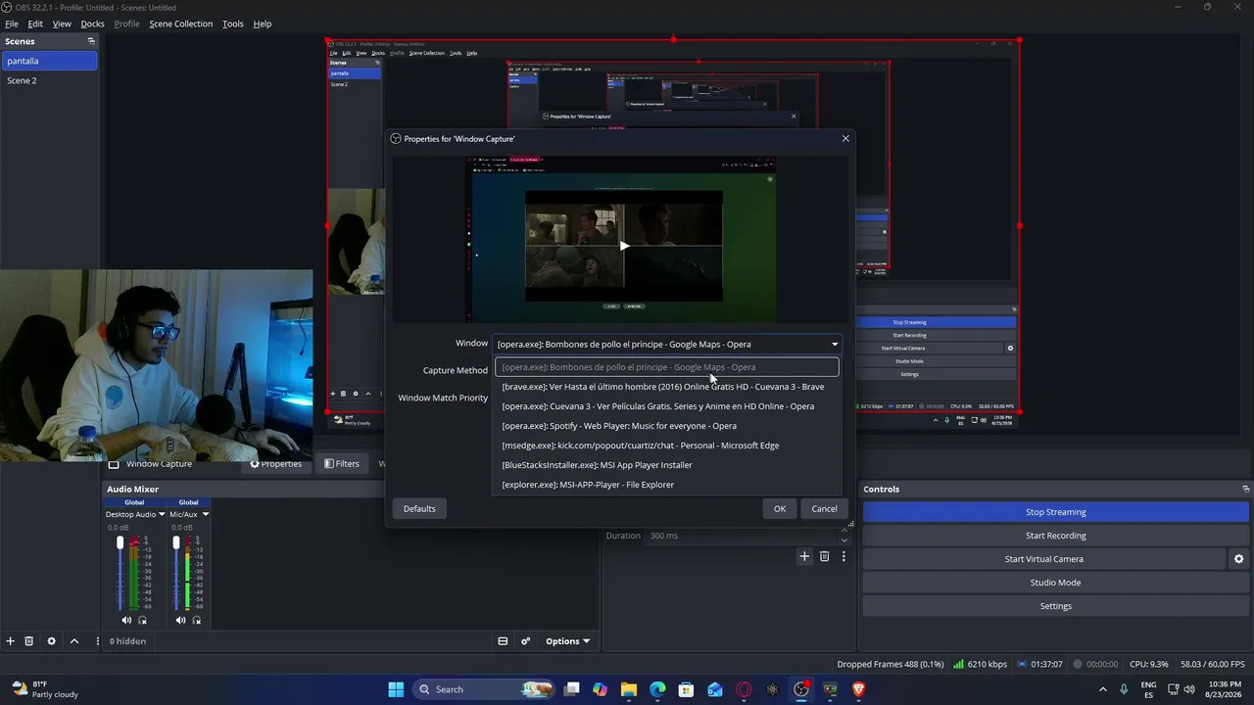Click the Stop Streaming button
Image resolution: width=1254 pixels, height=705 pixels.
click(1056, 512)
